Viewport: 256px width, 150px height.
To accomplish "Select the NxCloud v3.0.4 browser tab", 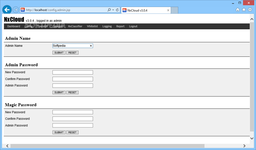I will [x=146, y=10].
